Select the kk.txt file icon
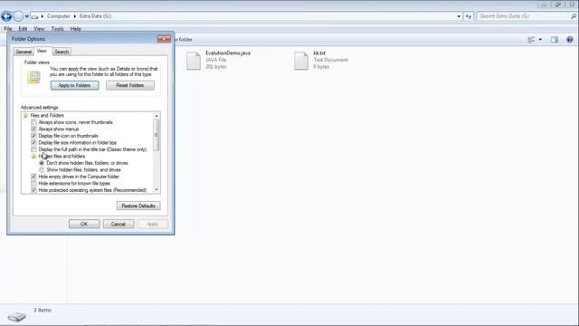 [x=301, y=61]
